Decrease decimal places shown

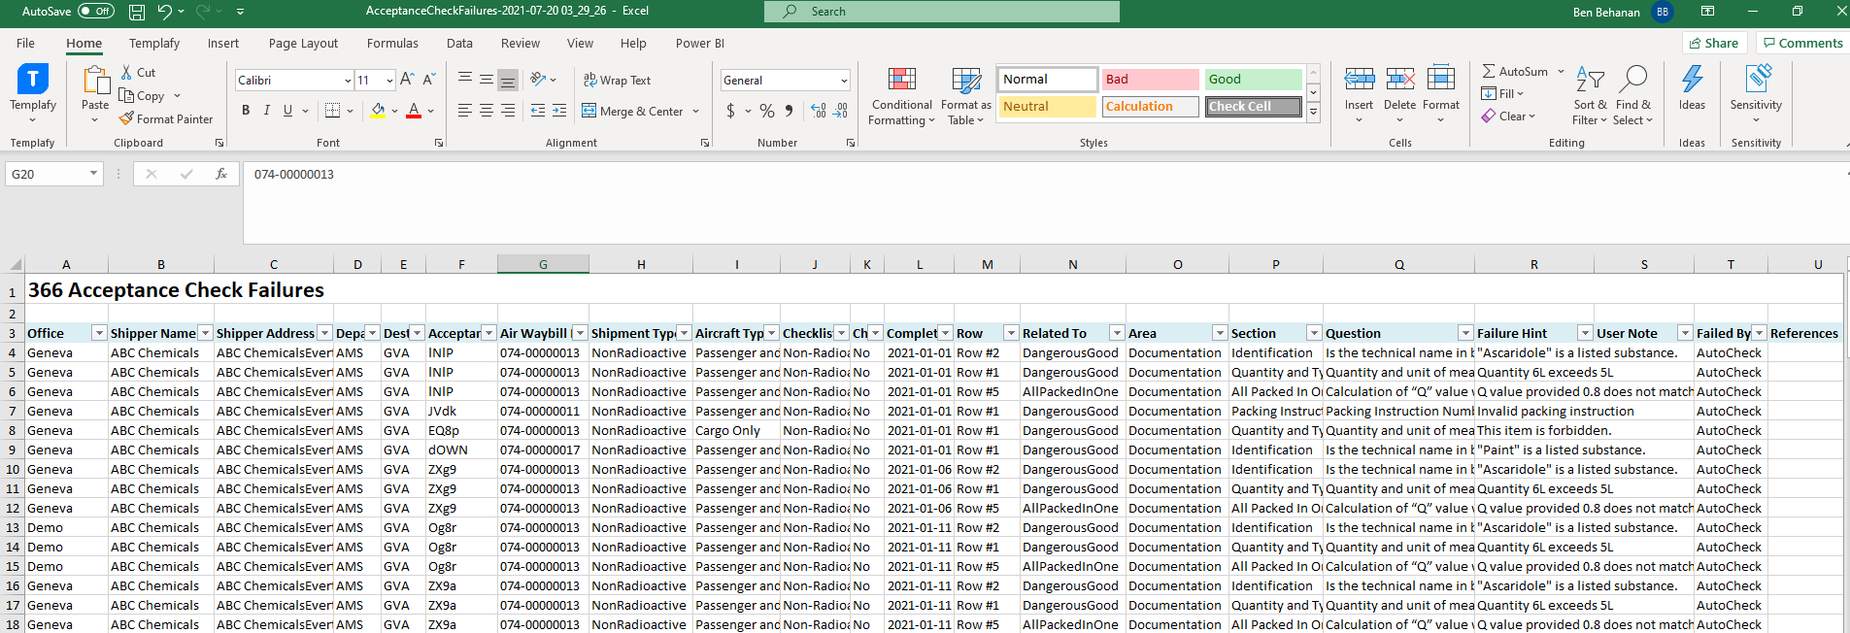click(x=841, y=111)
